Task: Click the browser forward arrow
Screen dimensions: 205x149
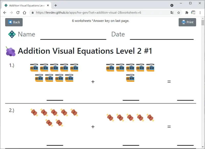Action: [11, 13]
